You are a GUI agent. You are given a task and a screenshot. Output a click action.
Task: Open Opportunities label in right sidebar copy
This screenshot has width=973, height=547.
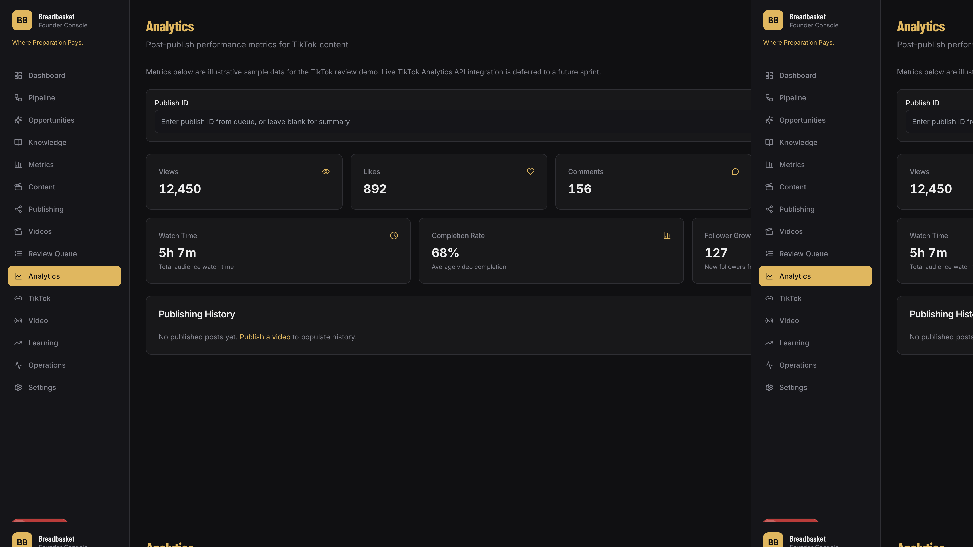[802, 120]
